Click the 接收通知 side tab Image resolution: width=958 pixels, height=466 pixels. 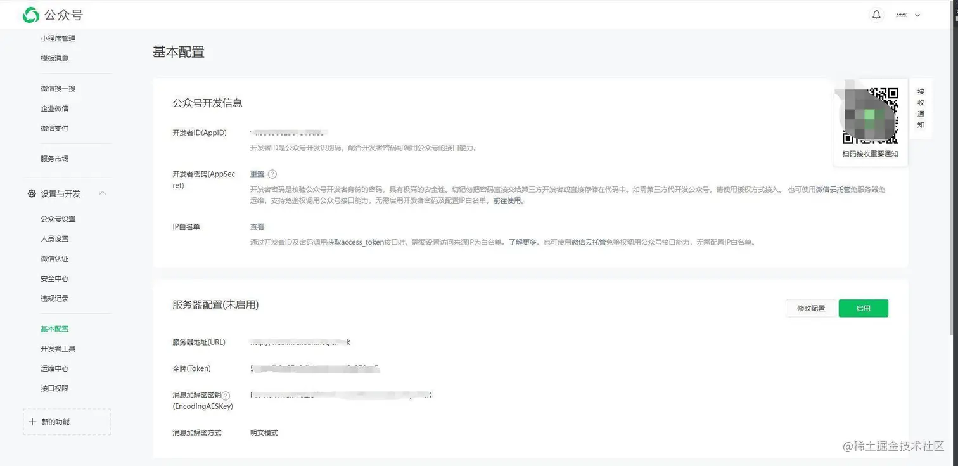pos(921,108)
